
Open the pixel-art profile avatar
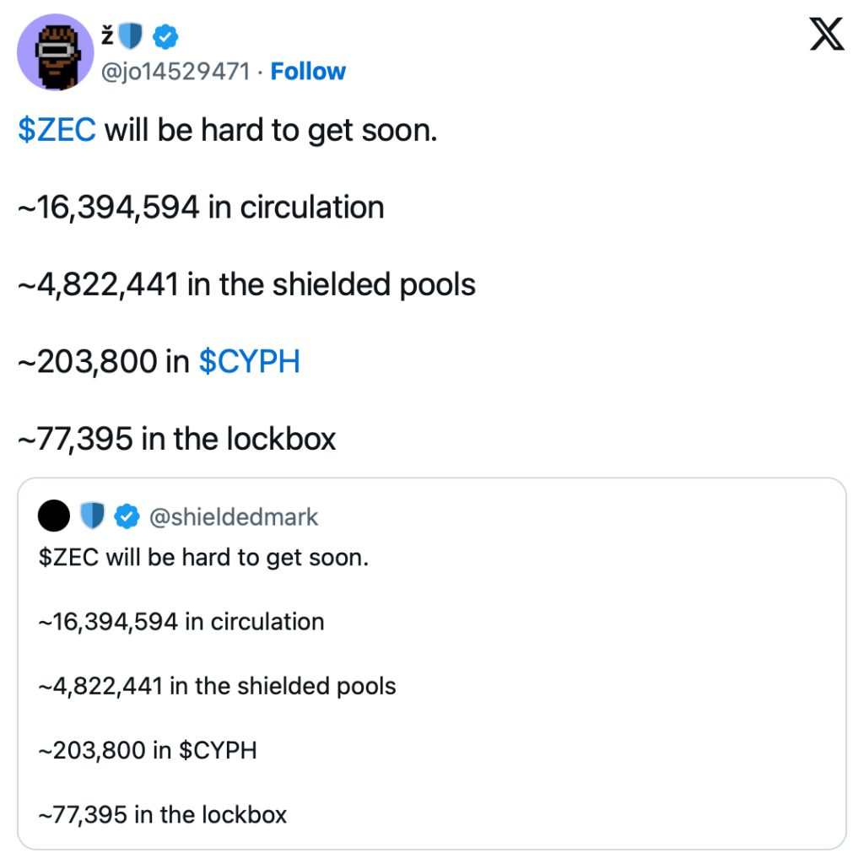click(55, 51)
